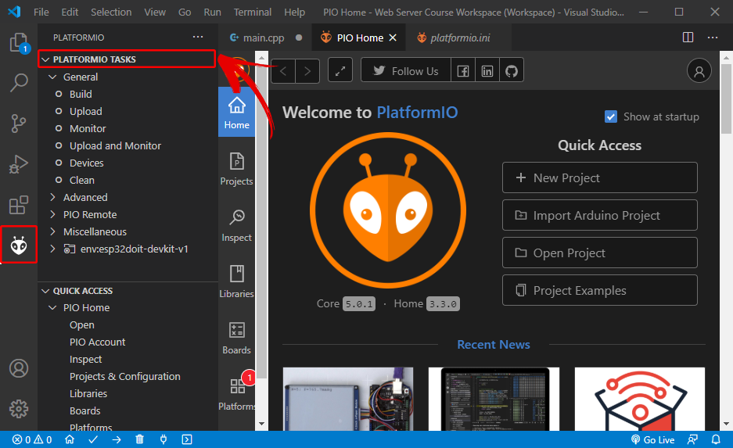Open PlatformIO terminal icon in status bar
The image size is (733, 448).
coord(186,439)
